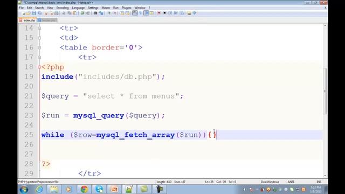Click line number 21 in margin
The image size is (345, 194).
click(29, 96)
